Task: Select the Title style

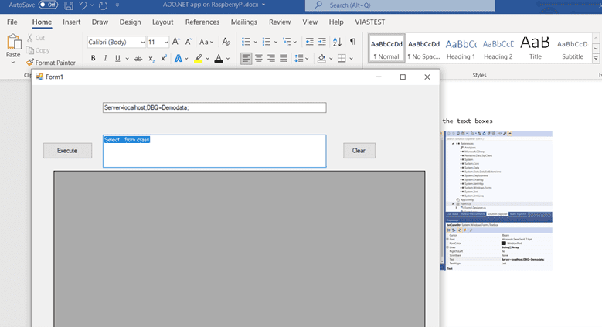Action: coord(536,49)
